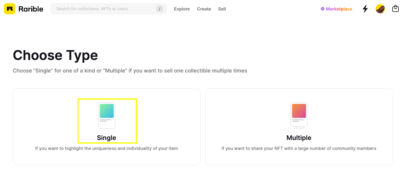Click the orange NFT card icon under Multiple

pyautogui.click(x=299, y=115)
